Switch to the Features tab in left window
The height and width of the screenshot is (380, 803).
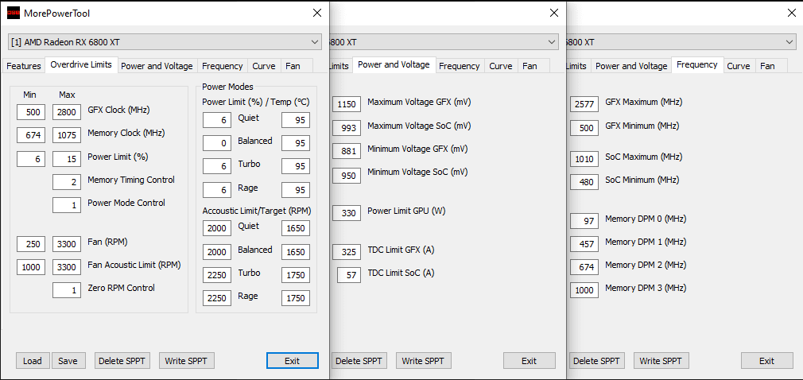click(x=24, y=66)
